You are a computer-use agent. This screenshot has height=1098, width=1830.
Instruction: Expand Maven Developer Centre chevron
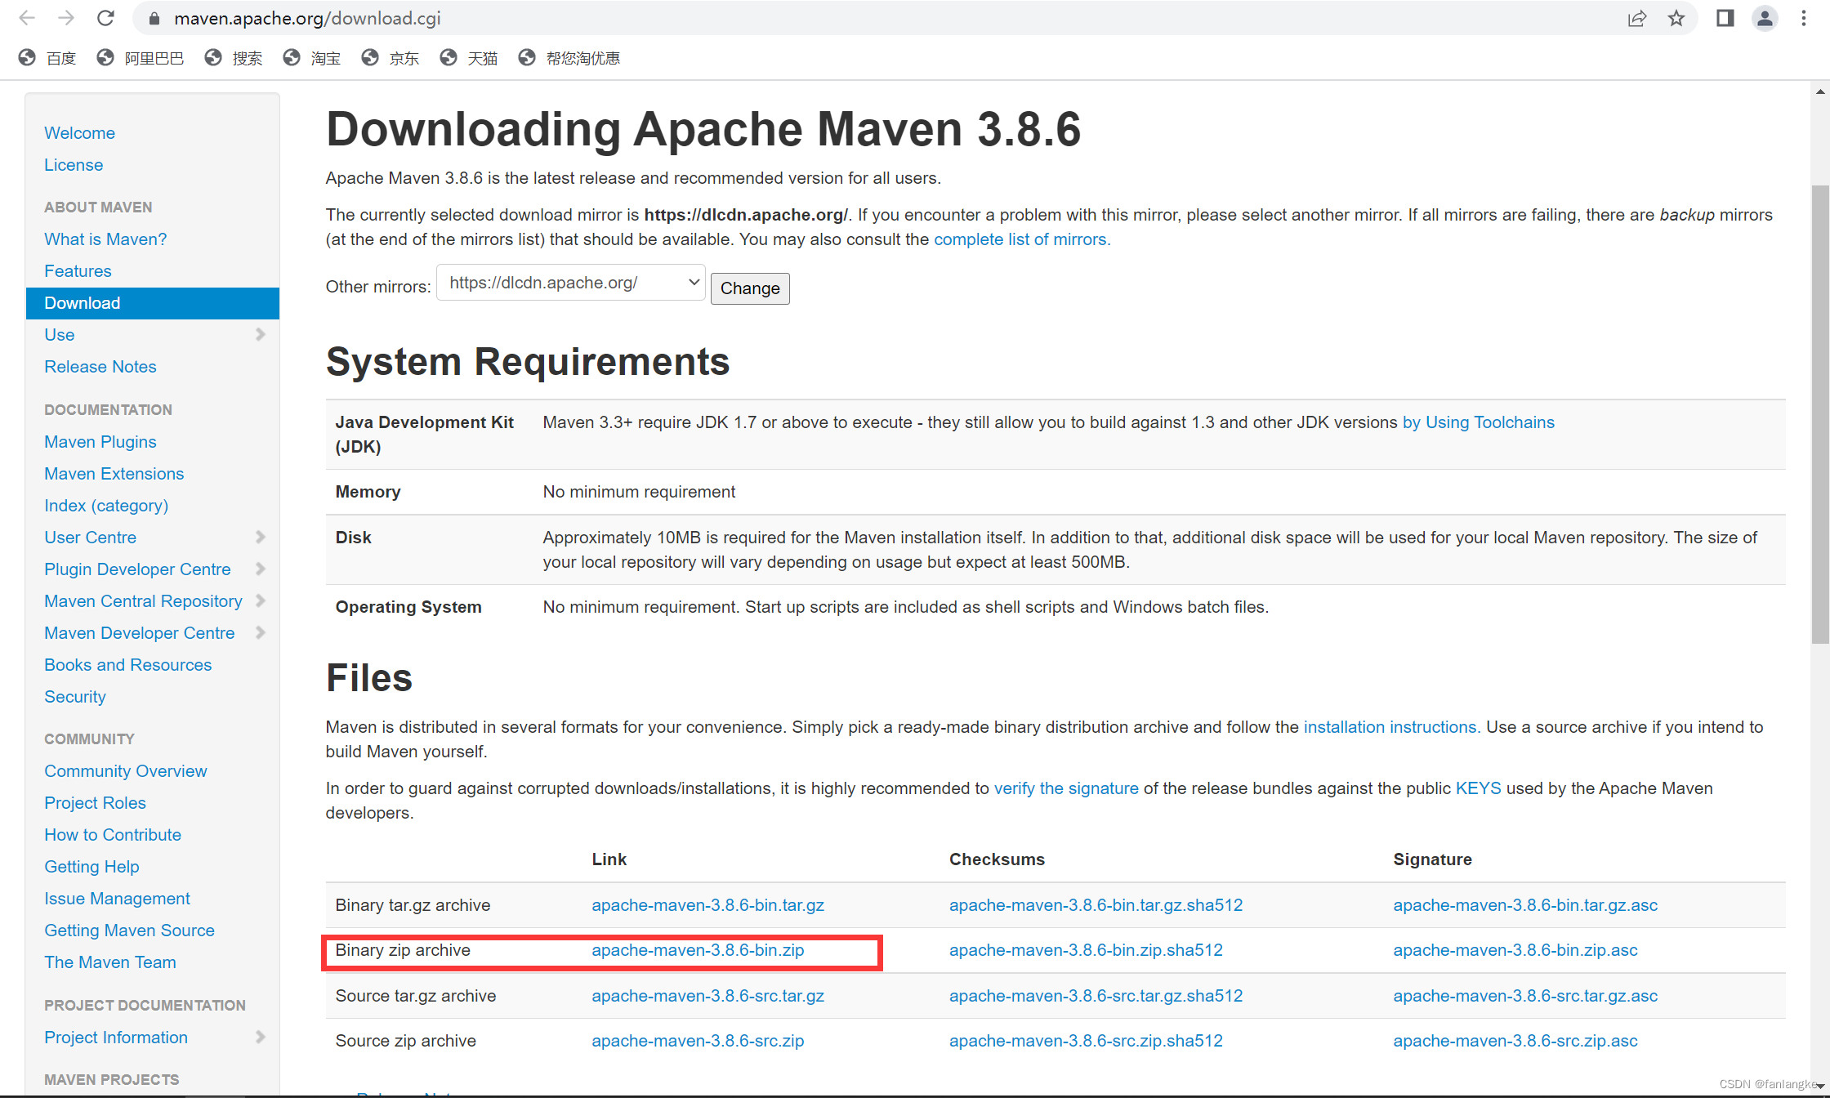[x=261, y=633]
